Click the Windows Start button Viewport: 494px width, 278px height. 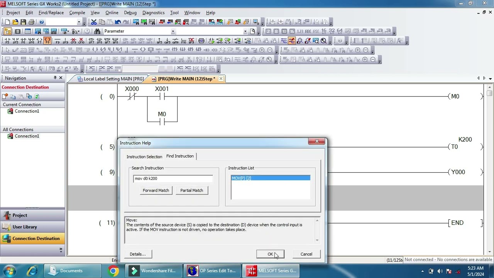point(9,271)
